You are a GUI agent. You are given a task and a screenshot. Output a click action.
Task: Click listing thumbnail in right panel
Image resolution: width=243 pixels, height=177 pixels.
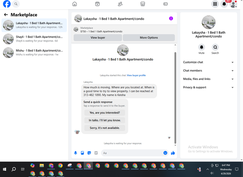click(x=208, y=22)
